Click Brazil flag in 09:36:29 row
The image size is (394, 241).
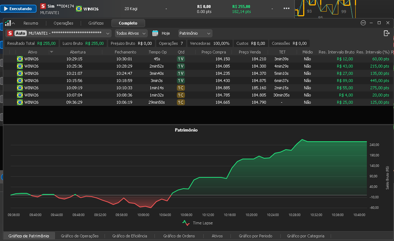tap(20, 102)
